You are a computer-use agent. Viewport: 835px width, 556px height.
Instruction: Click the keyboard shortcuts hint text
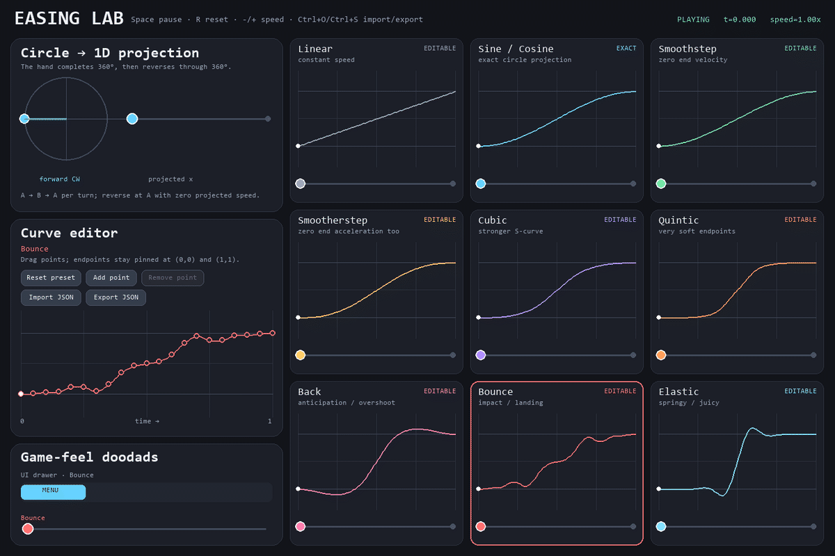click(x=277, y=19)
